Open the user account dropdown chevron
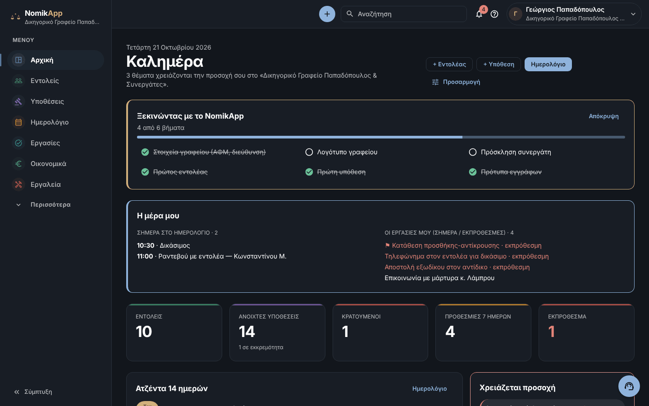Image resolution: width=649 pixels, height=406 pixels. (633, 14)
